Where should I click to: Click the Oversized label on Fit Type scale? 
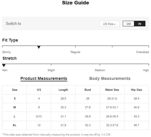click(x=142, y=52)
